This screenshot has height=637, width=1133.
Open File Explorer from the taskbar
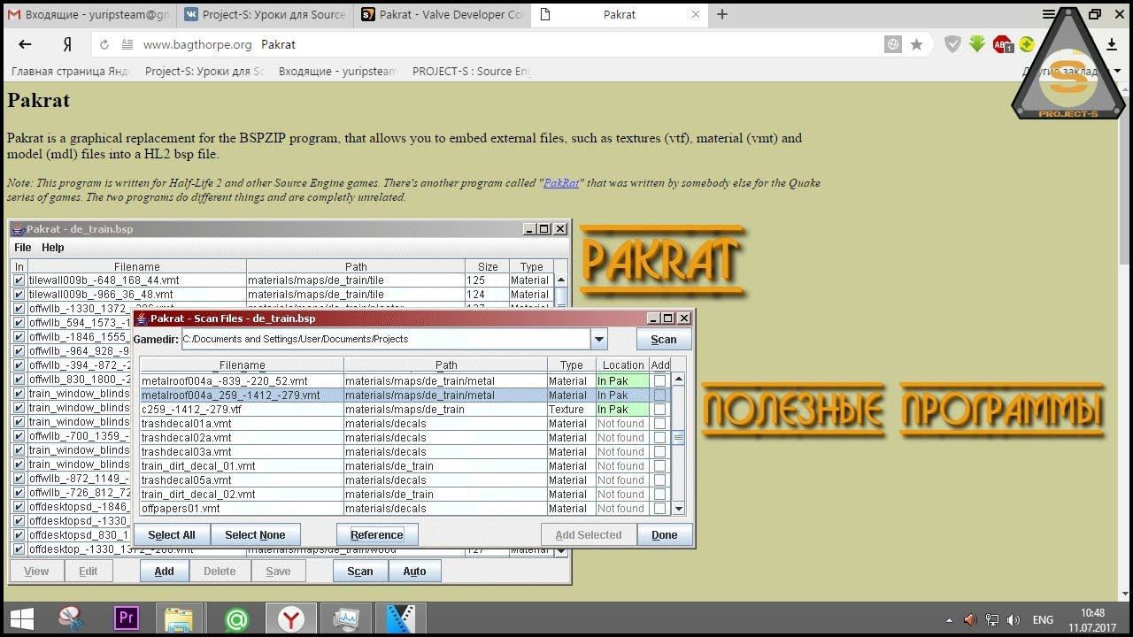(x=179, y=618)
